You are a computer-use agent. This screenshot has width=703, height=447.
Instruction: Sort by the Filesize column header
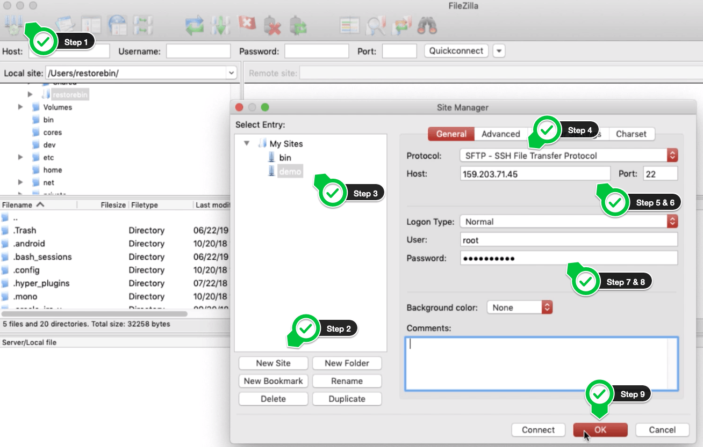[102, 205]
